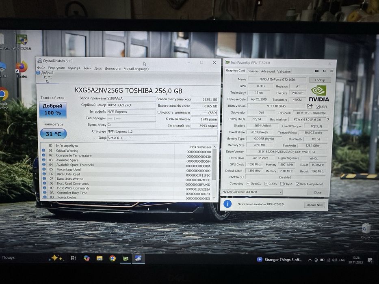Click the volume icon in system tray

[x=335, y=260]
